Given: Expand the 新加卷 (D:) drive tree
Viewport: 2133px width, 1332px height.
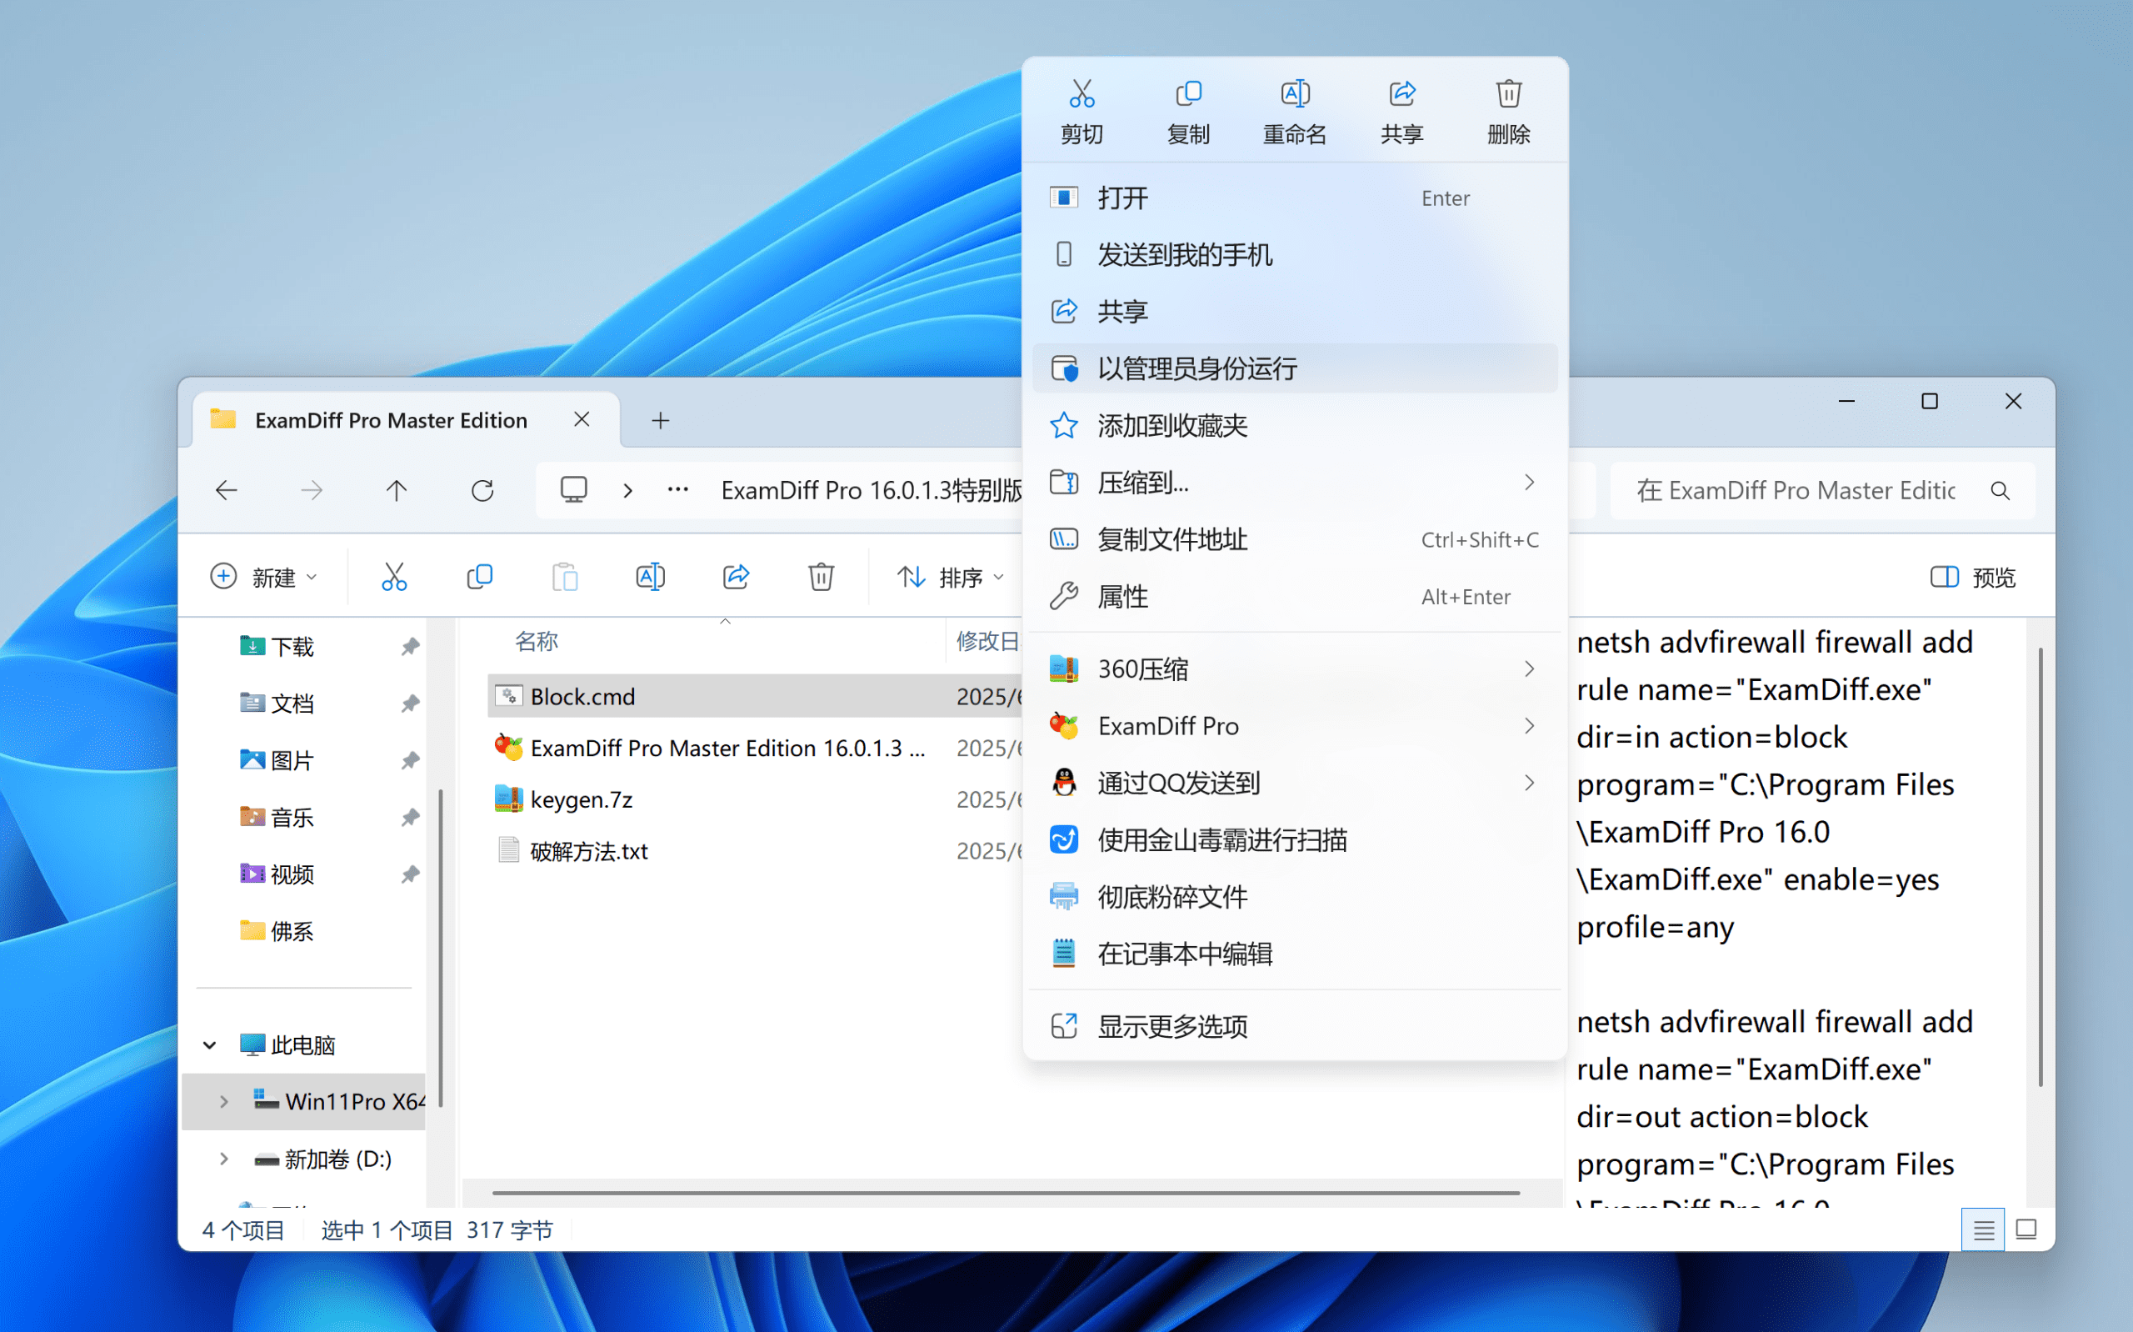Looking at the screenshot, I should 223,1159.
